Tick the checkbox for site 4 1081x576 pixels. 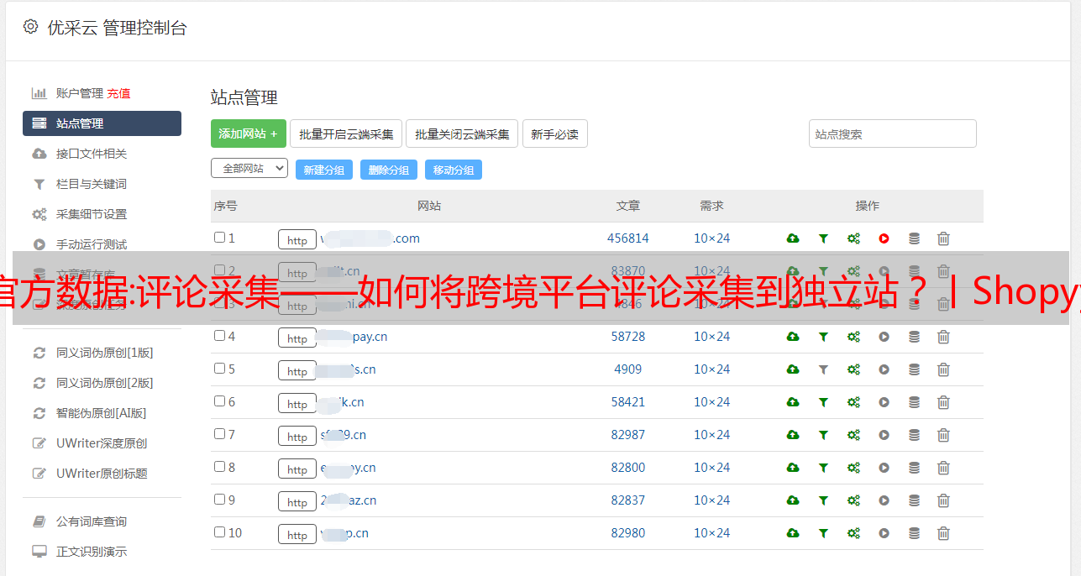tap(219, 336)
